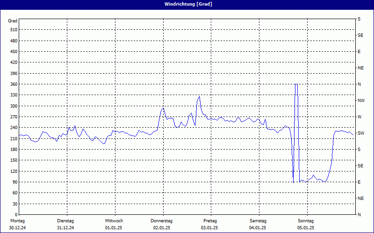Click the W compass label on right axis
Viewport: 374px width, 233px height.
point(360,117)
